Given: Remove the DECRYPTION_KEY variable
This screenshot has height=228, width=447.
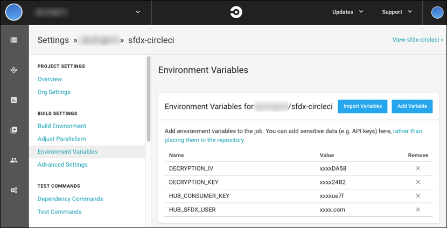Looking at the screenshot, I should point(418,182).
